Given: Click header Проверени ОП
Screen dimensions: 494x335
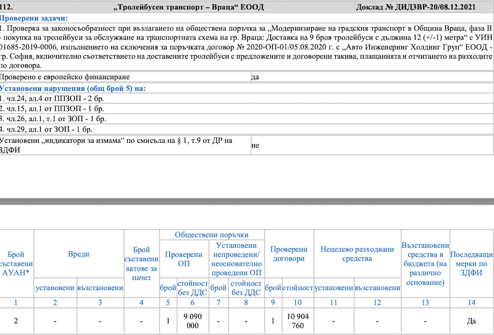Looking at the screenshot, I should point(183,258).
